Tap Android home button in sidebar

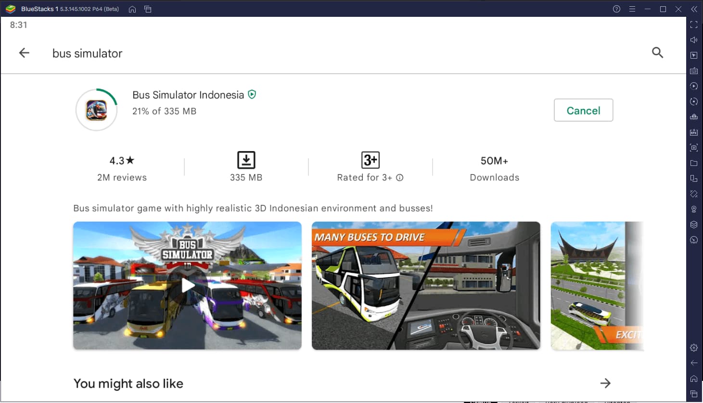694,378
